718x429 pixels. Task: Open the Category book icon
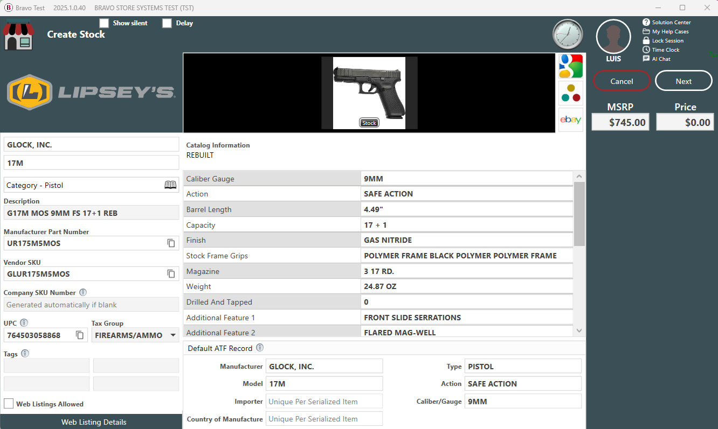point(170,185)
